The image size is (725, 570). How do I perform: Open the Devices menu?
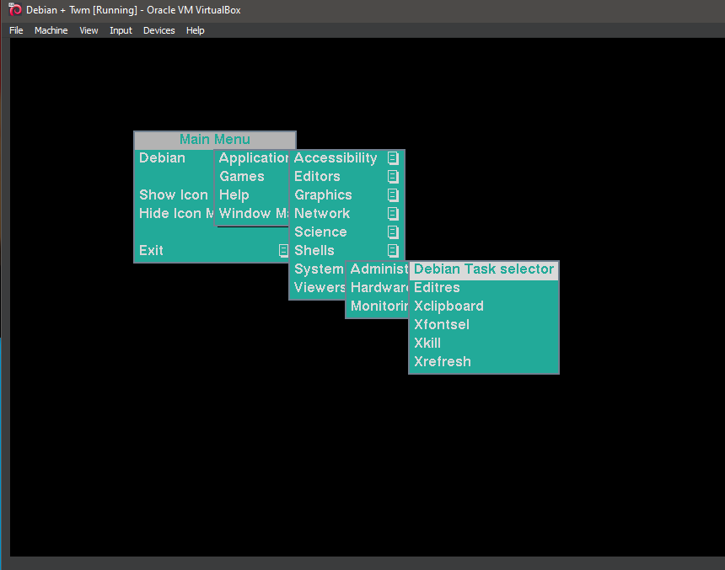[x=158, y=30]
